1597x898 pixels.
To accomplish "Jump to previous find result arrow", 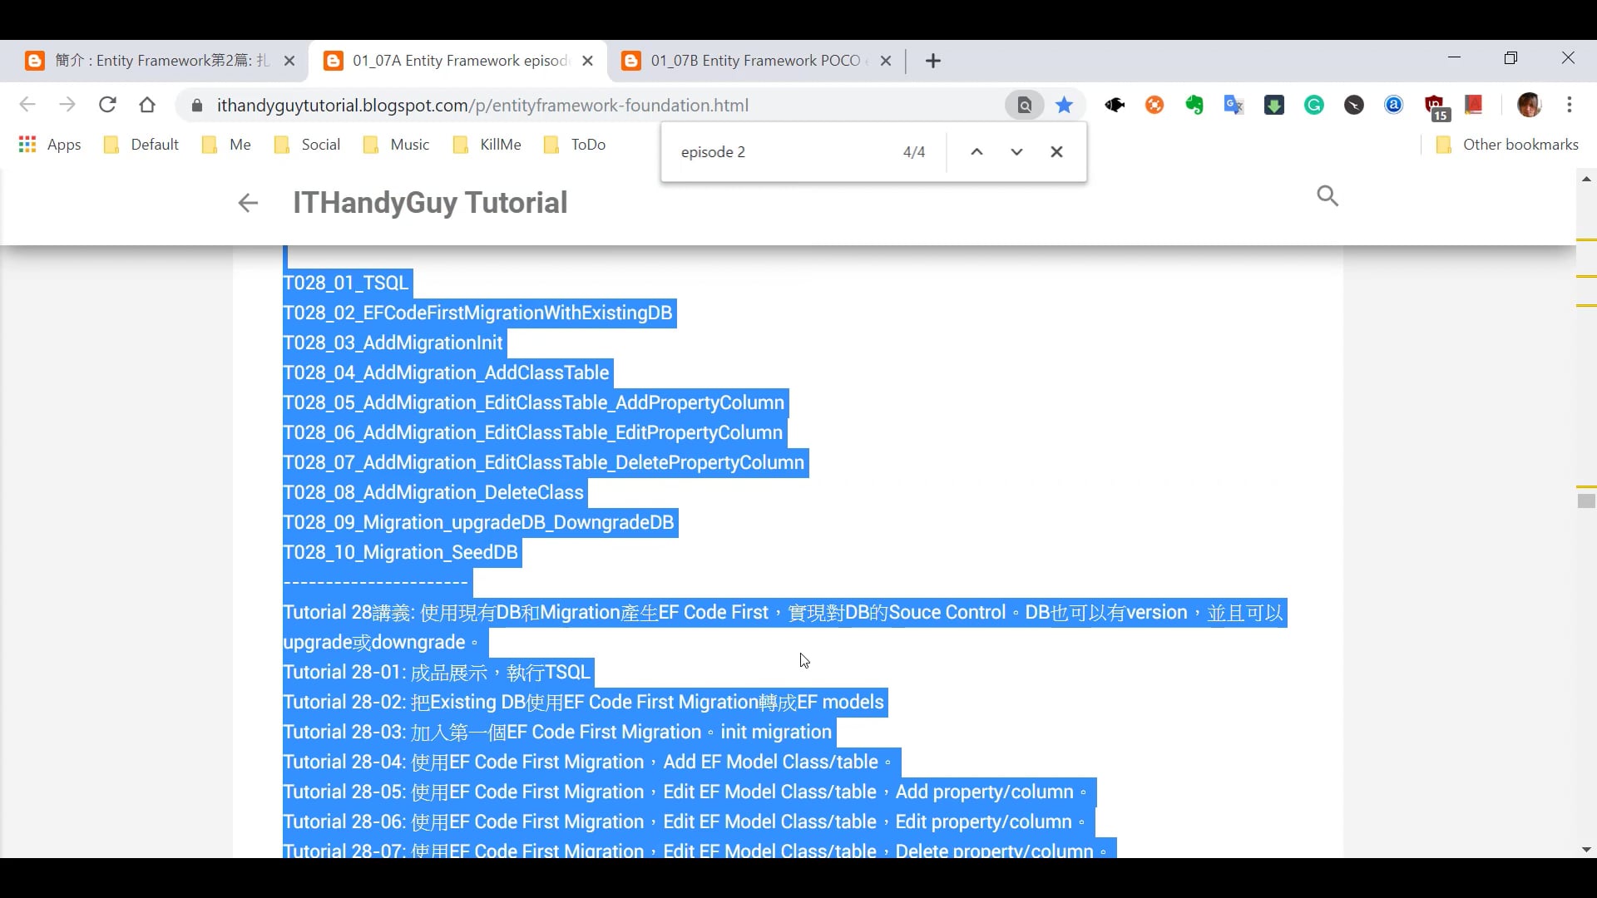I will point(977,152).
